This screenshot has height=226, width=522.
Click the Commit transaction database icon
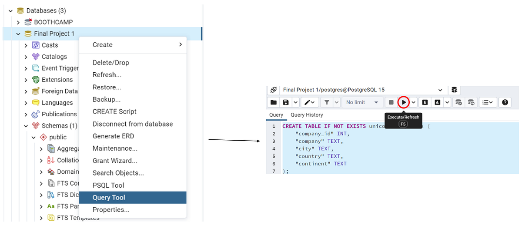[x=458, y=102]
